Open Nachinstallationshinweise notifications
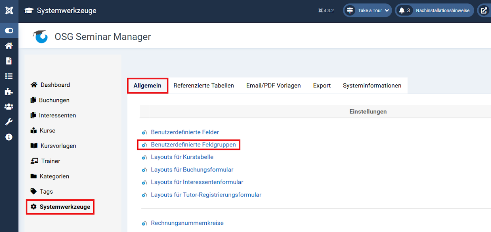Image resolution: width=491 pixels, height=232 pixels. click(434, 10)
